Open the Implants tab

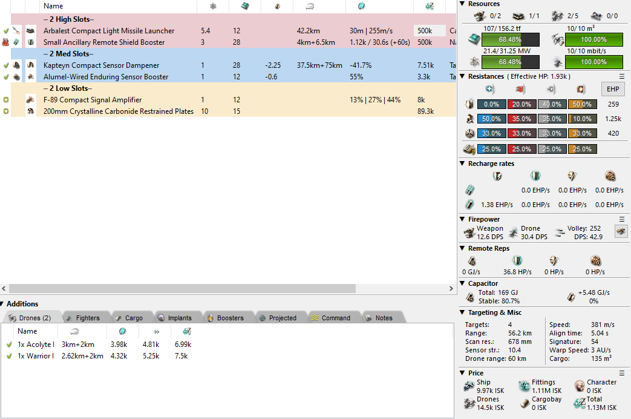pyautogui.click(x=174, y=318)
